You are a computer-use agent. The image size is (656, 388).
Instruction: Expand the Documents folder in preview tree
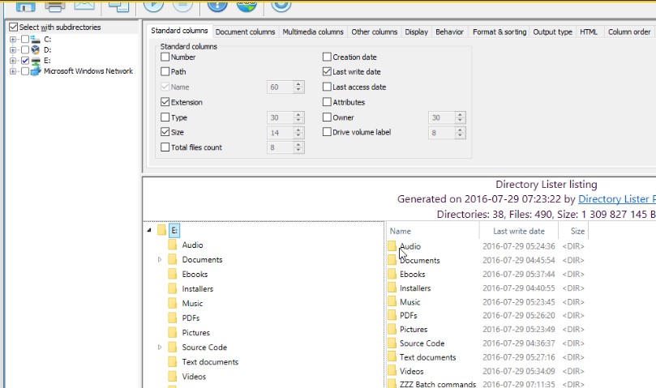[x=160, y=260]
